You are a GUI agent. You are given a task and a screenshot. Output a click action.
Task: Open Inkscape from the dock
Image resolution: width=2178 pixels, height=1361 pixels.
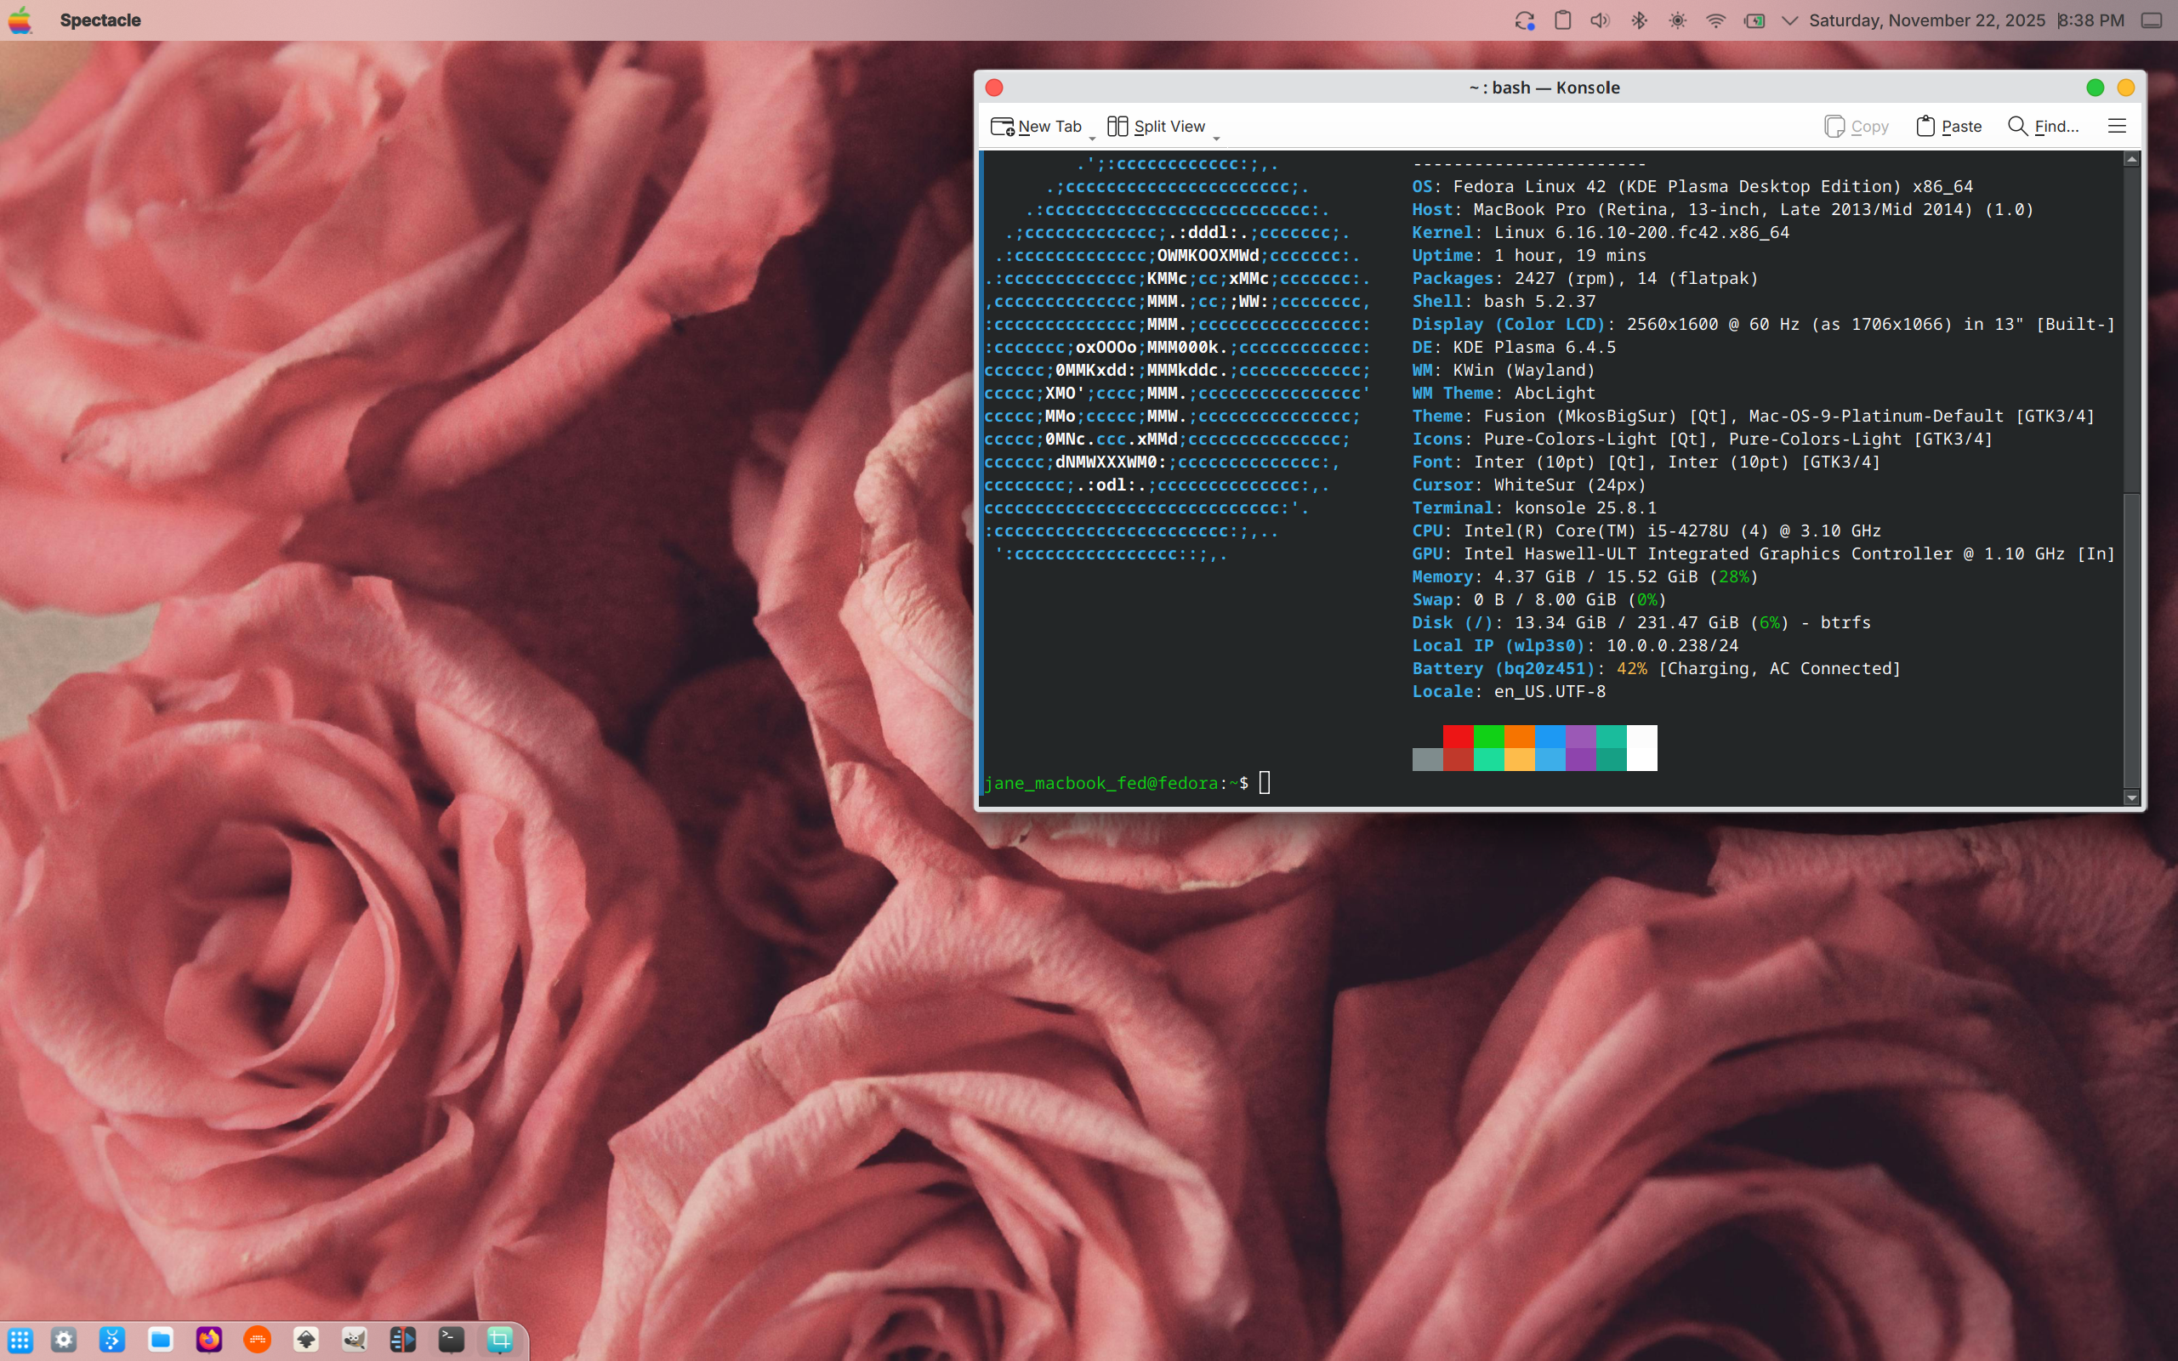click(306, 1340)
